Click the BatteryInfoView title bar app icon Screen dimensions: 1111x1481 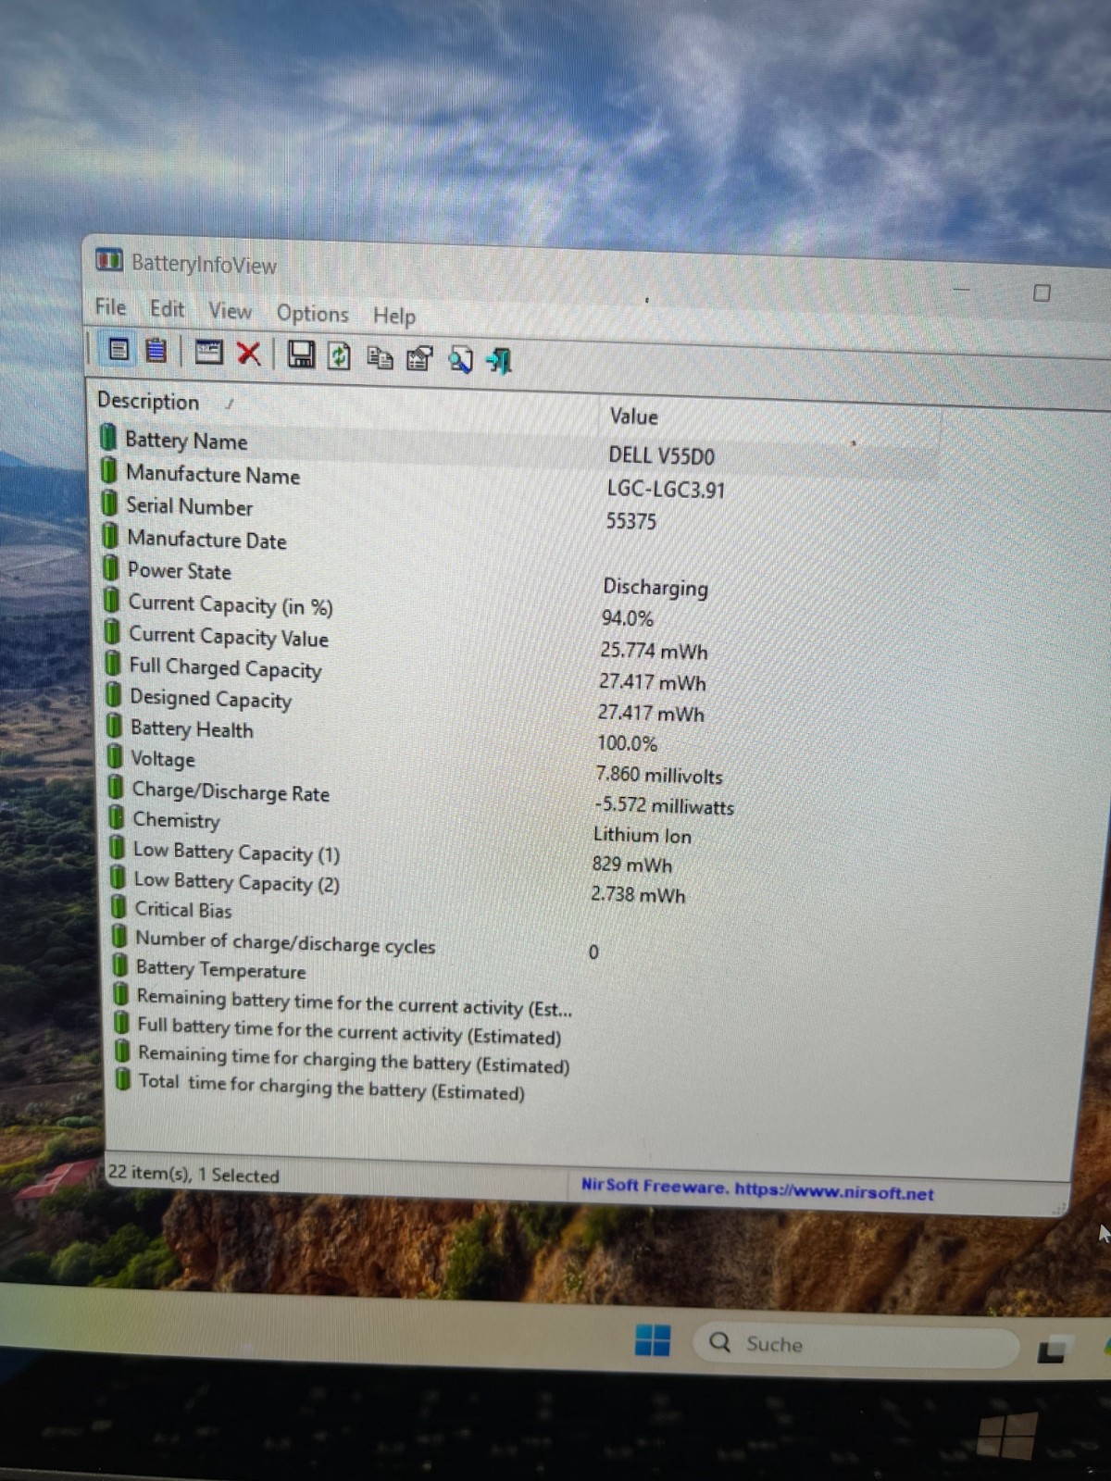[108, 261]
